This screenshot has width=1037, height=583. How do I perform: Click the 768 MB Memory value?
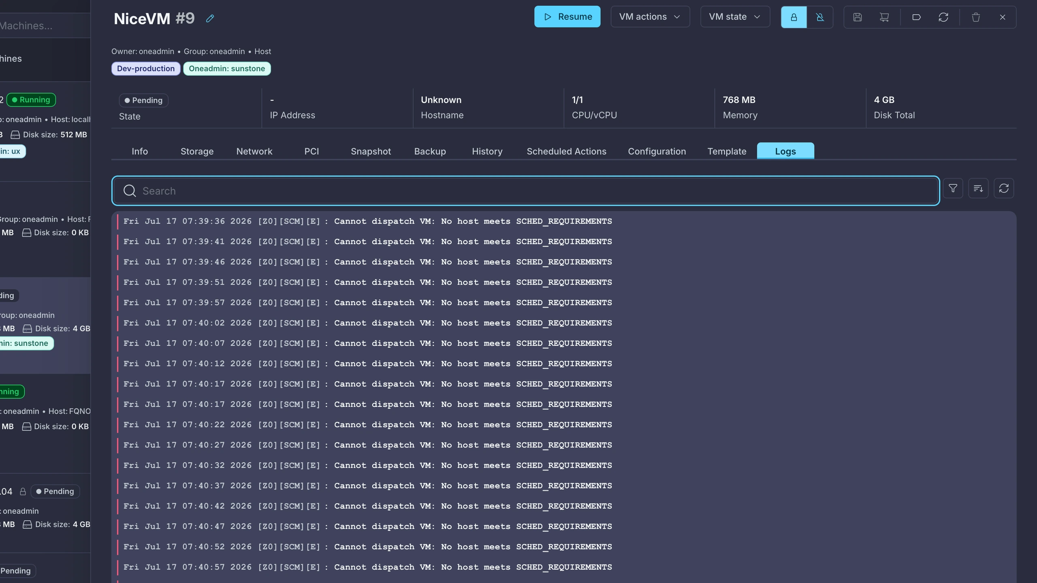coord(739,100)
